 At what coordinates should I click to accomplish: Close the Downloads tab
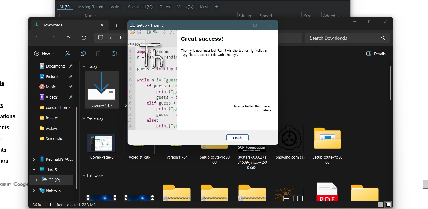pos(102,25)
